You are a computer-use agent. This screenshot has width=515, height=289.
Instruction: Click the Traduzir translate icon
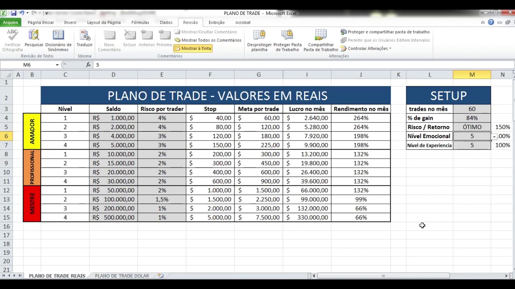click(x=84, y=39)
